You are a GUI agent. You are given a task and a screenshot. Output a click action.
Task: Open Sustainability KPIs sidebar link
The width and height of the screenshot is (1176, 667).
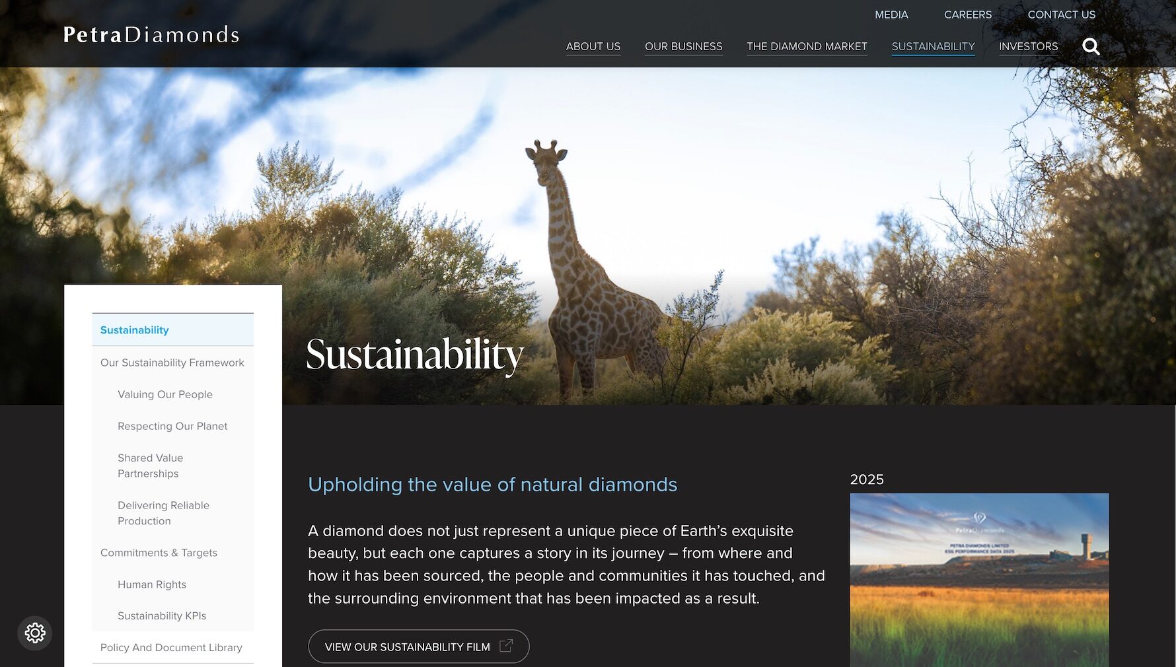[x=162, y=615]
